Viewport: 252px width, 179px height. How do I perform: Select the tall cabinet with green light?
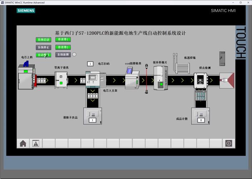(161, 78)
